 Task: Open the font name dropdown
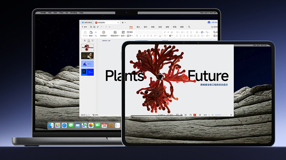[154, 32]
